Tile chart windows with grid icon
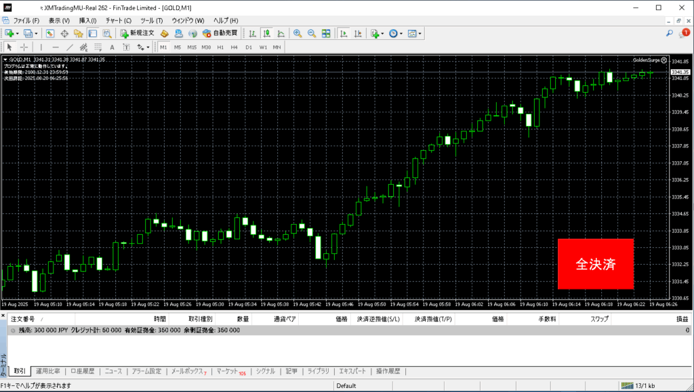Viewport: 694px width, 392px height. (x=326, y=33)
